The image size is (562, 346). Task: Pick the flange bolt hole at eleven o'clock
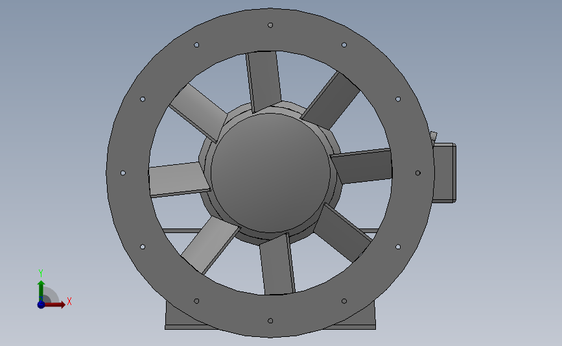click(x=196, y=45)
